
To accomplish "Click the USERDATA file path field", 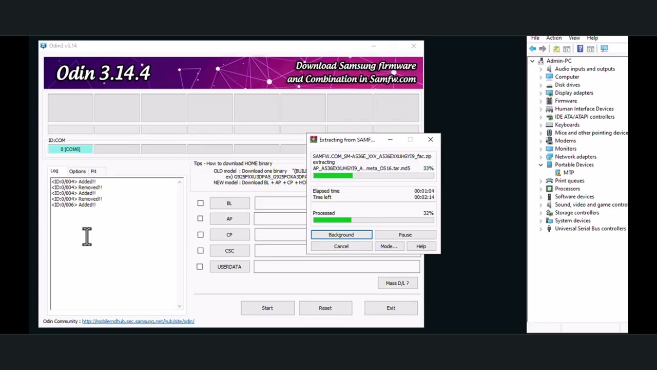I will pyautogui.click(x=337, y=266).
